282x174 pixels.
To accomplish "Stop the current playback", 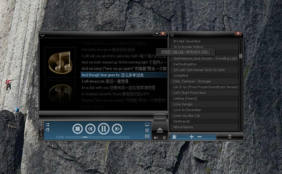I will [x=77, y=129].
